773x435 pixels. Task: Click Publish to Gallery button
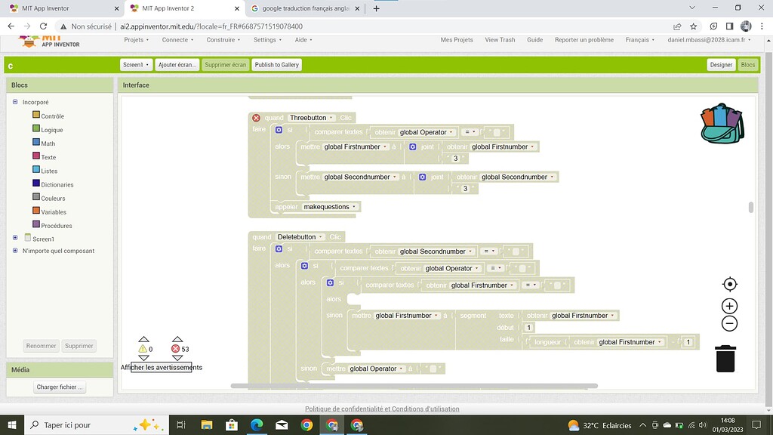277,65
